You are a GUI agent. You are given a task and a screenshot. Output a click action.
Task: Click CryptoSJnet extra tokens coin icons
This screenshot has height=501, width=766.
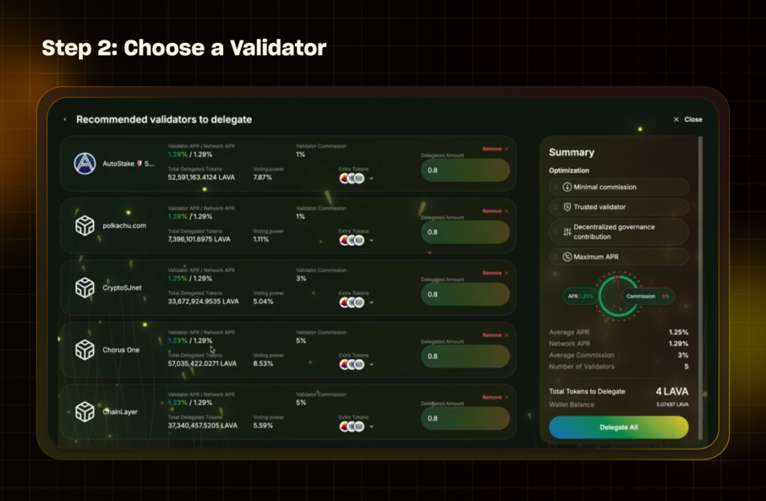pos(352,303)
